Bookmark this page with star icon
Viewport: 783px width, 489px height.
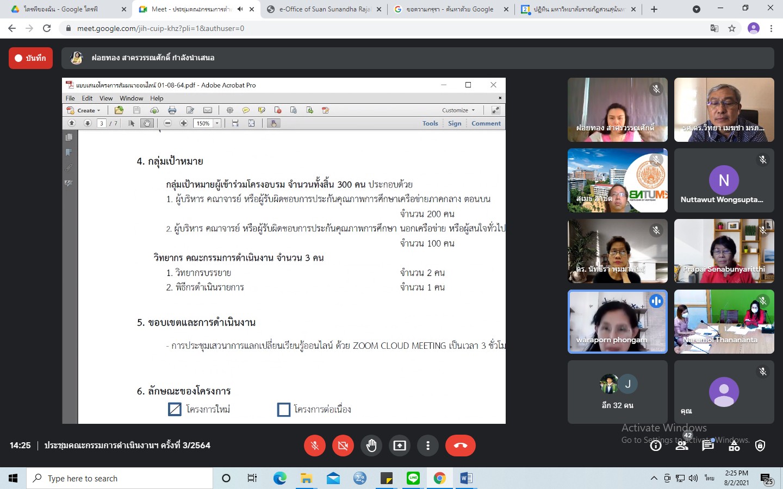point(732,28)
